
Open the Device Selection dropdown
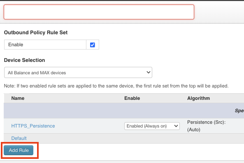coord(78,73)
